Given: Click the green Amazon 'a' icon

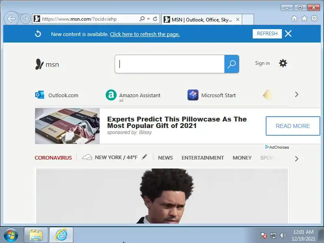Looking at the screenshot, I should [111, 95].
